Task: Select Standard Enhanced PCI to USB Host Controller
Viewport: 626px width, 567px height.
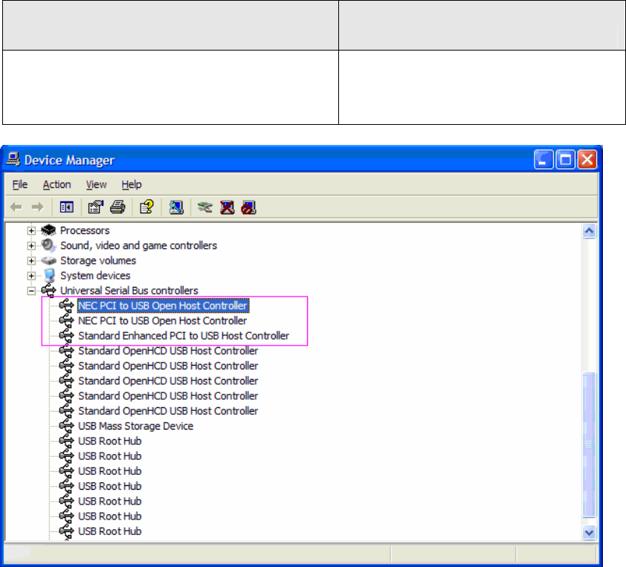Action: [x=184, y=336]
